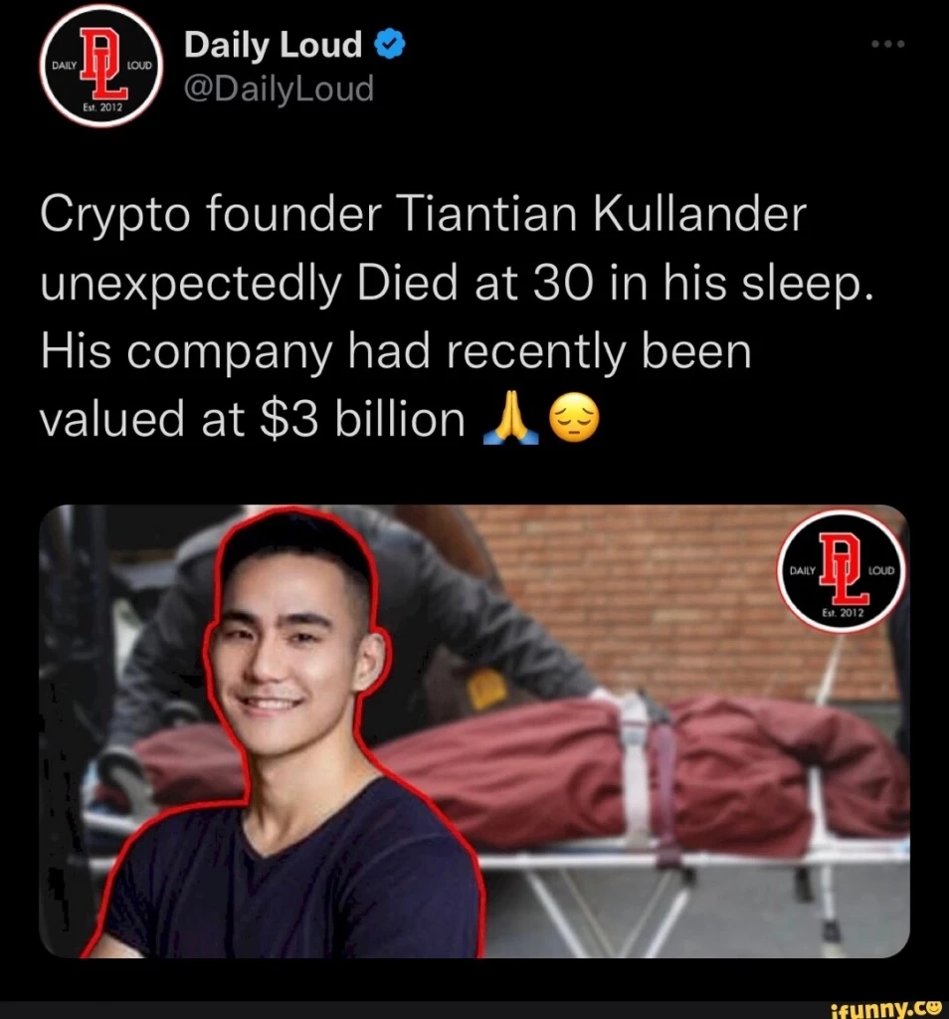Viewport: 949px width, 1019px height.
Task: Click the ifunny.co watermark
Action: pos(886,1007)
